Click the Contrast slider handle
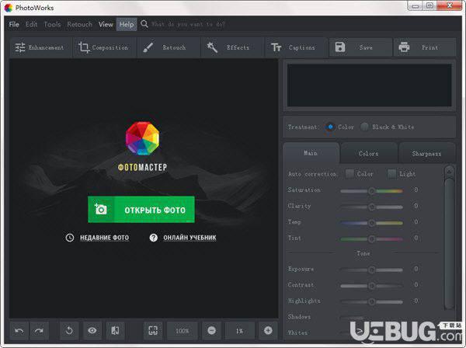The width and height of the screenshot is (466, 348). pyautogui.click(x=371, y=286)
